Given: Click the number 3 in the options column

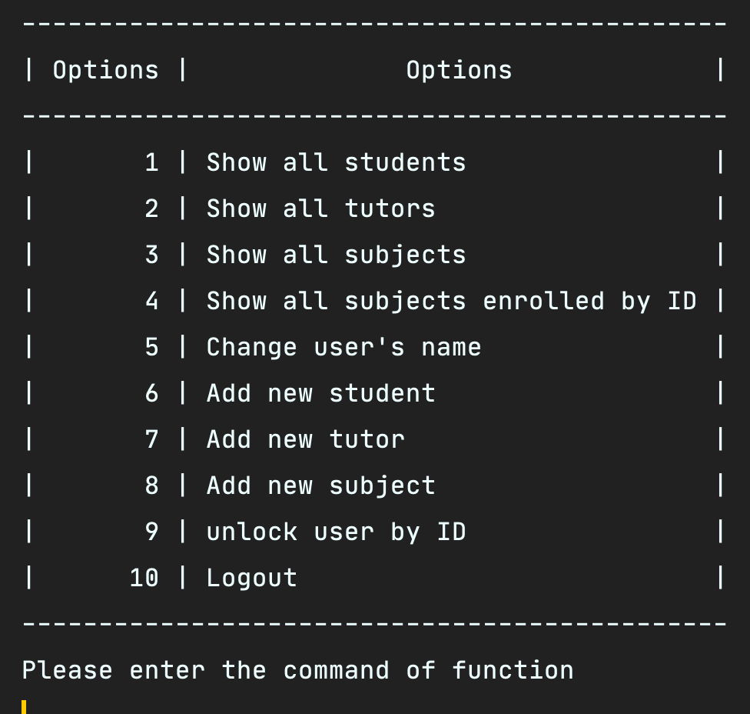Looking at the screenshot, I should coord(151,255).
